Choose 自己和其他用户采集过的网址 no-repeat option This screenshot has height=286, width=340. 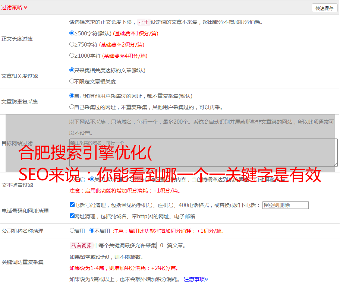point(72,96)
